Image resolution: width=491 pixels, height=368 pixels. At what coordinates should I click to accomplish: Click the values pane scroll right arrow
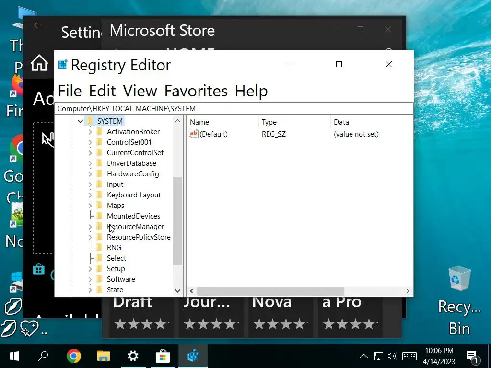[408, 291]
